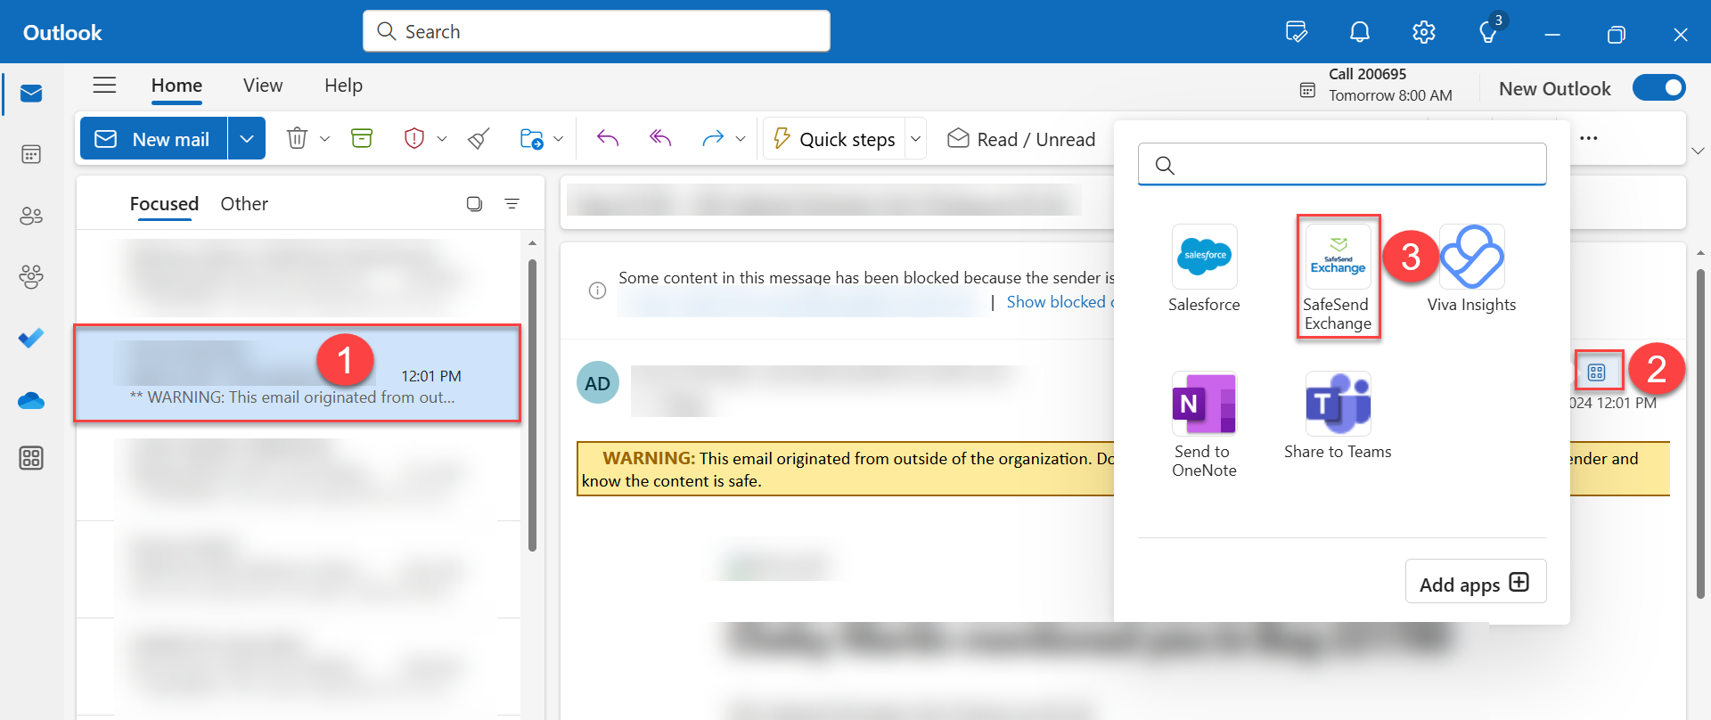
Task: Select the 12:01 PM WARNING email
Action: (298, 373)
